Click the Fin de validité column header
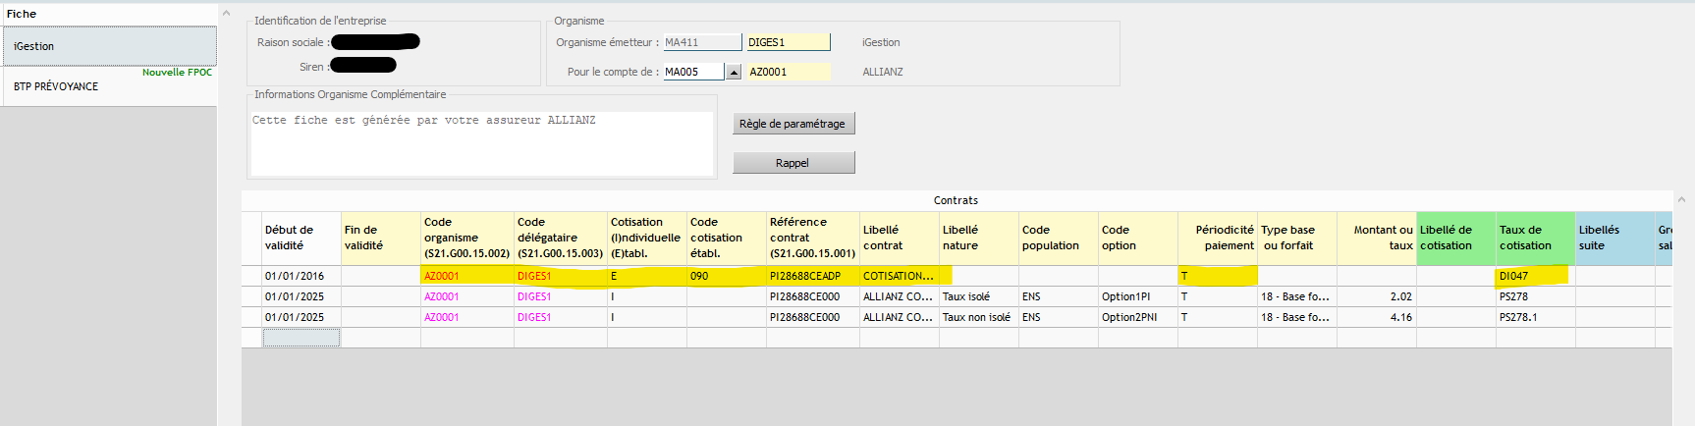 coord(381,238)
